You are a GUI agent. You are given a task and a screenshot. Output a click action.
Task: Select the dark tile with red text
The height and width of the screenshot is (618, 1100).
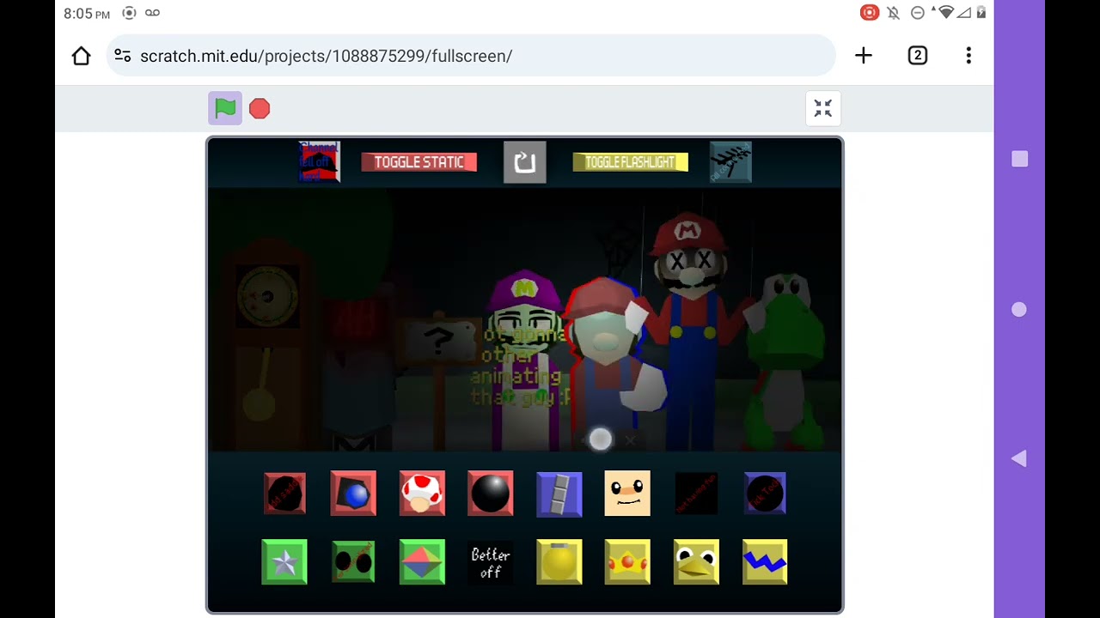tap(696, 494)
